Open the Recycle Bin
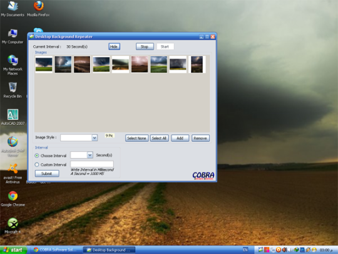This screenshot has width=338, height=254. (x=13, y=90)
